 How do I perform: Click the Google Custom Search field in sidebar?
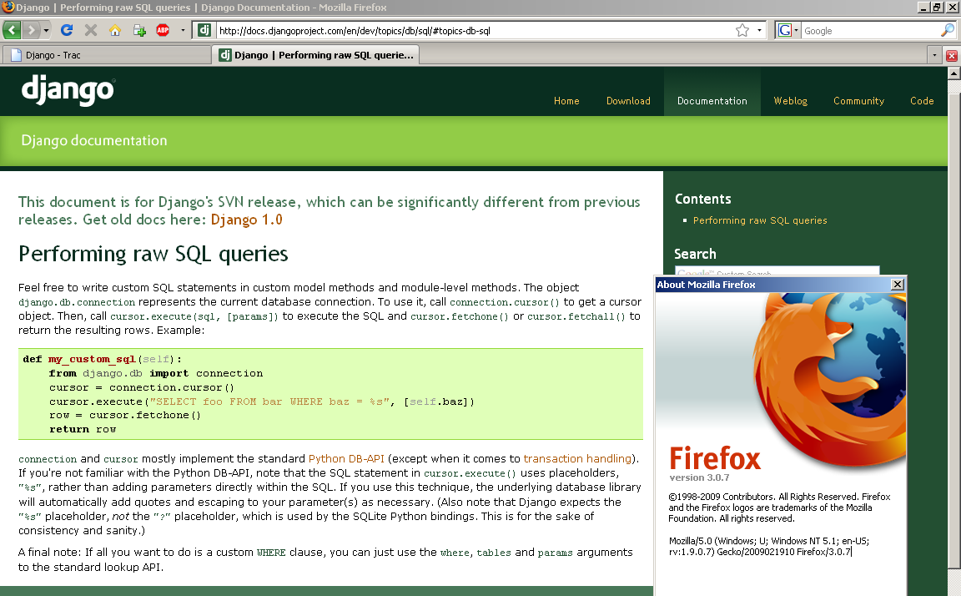click(777, 271)
